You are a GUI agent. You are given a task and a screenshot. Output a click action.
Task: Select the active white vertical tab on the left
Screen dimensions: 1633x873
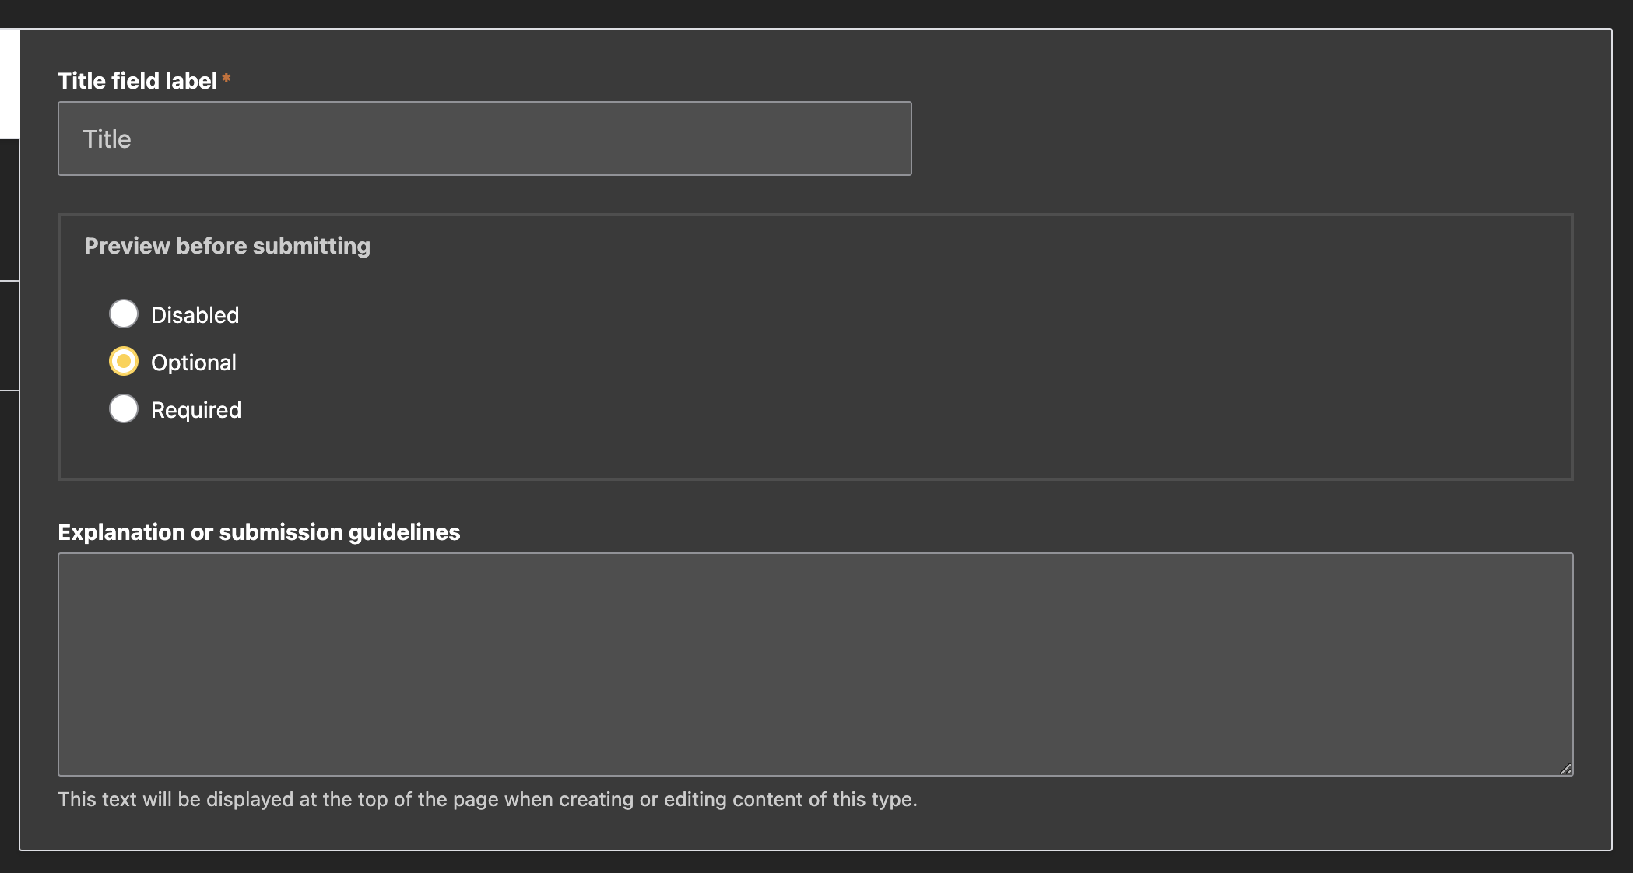pos(8,78)
